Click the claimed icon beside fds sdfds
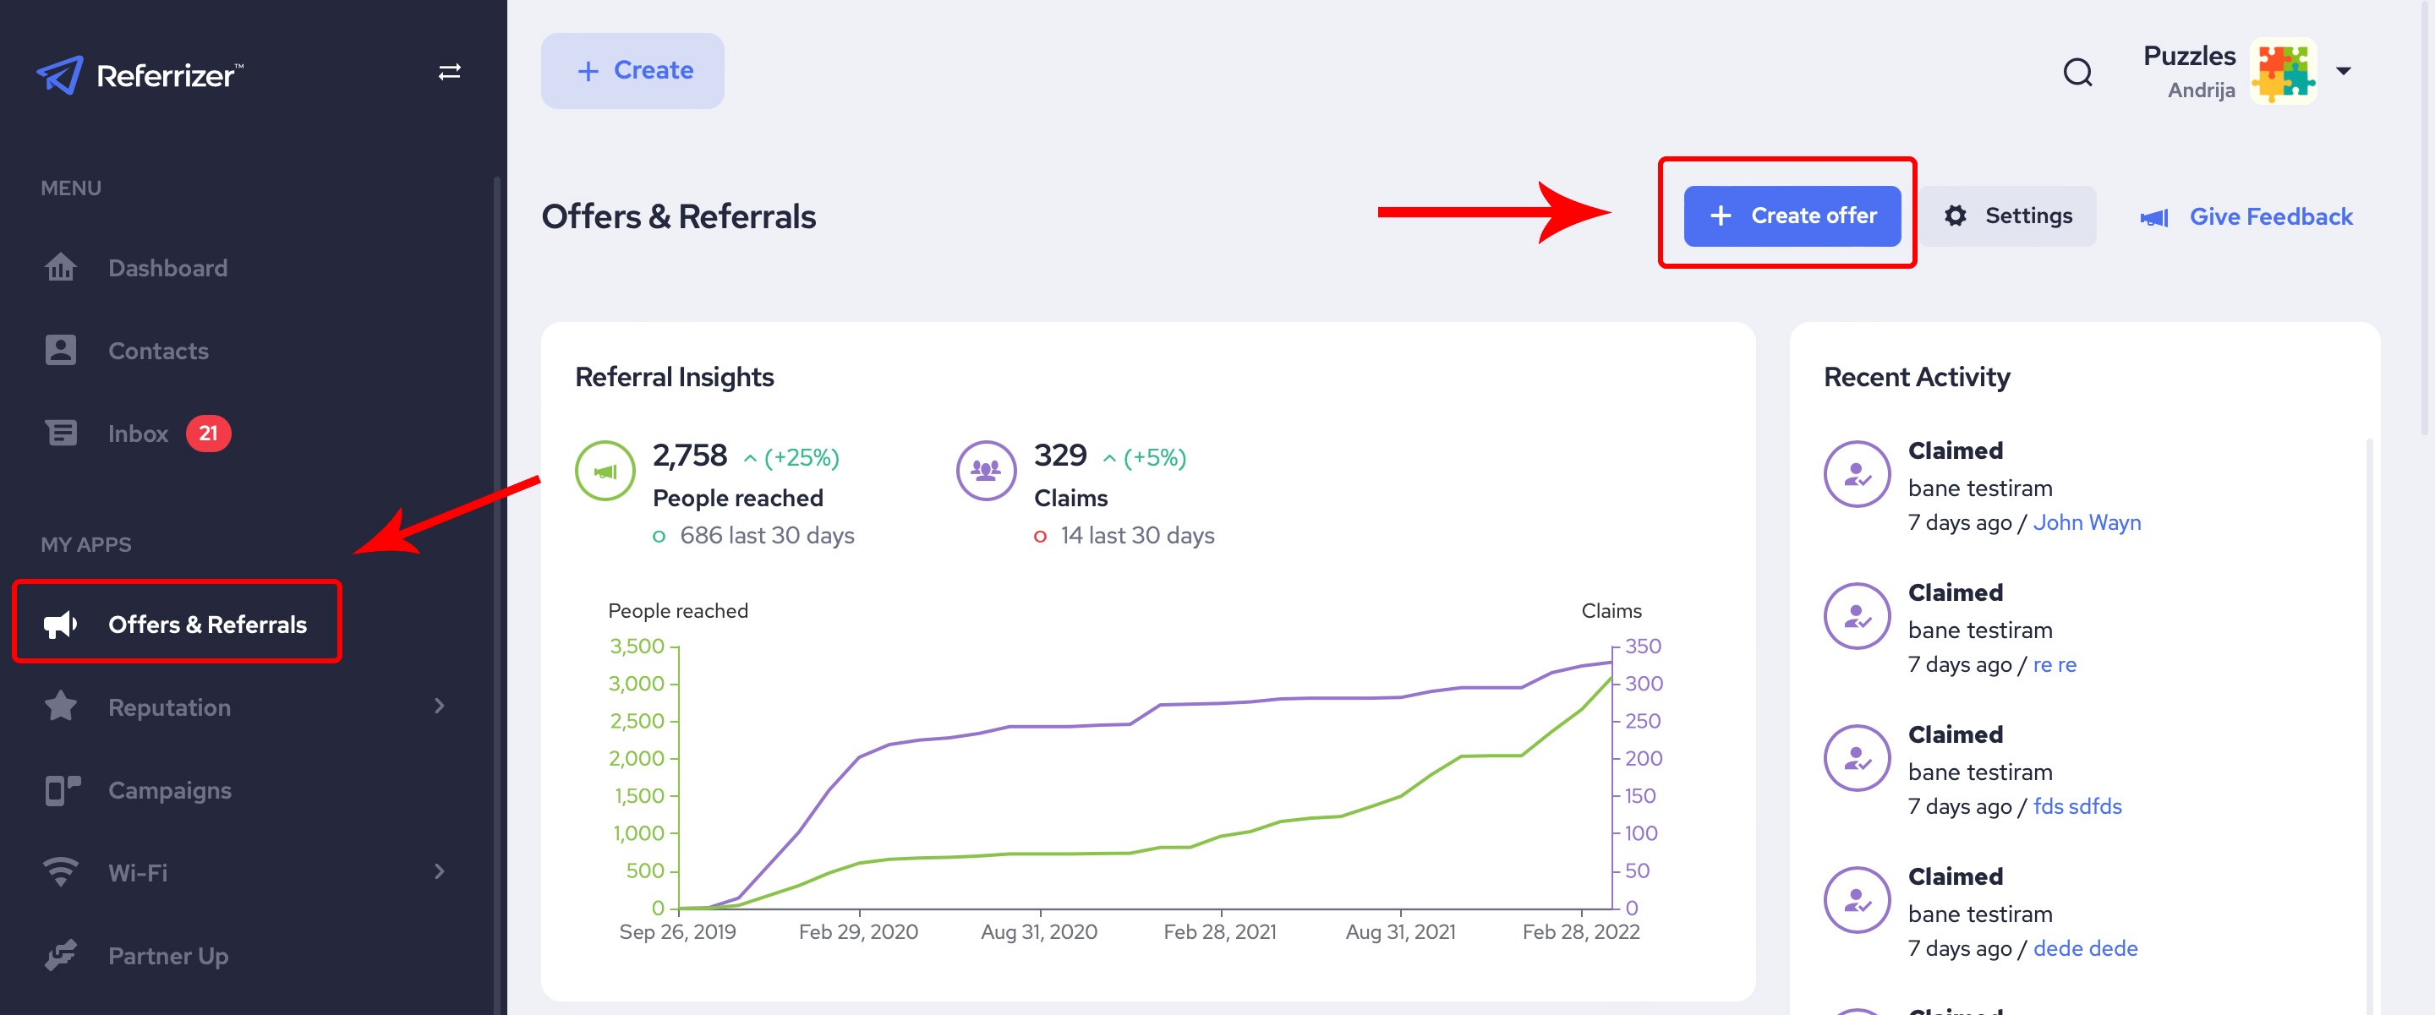The image size is (2435, 1015). [1857, 758]
